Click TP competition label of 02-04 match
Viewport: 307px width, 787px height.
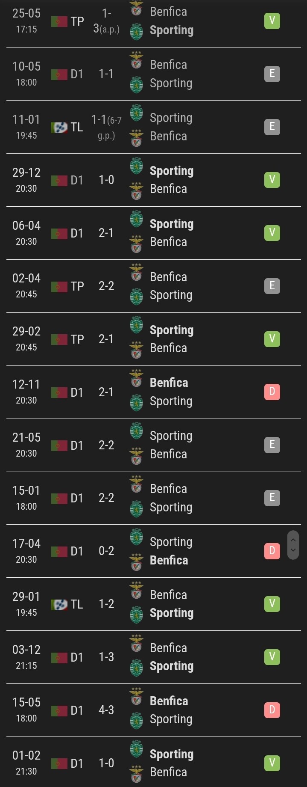pos(77,286)
